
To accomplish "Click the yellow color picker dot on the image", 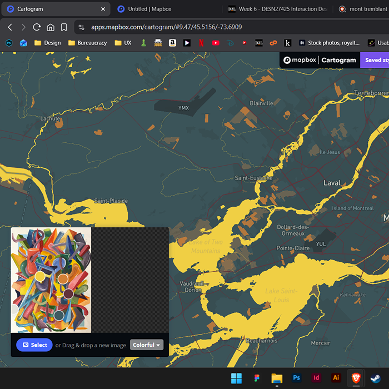I will point(40,276).
